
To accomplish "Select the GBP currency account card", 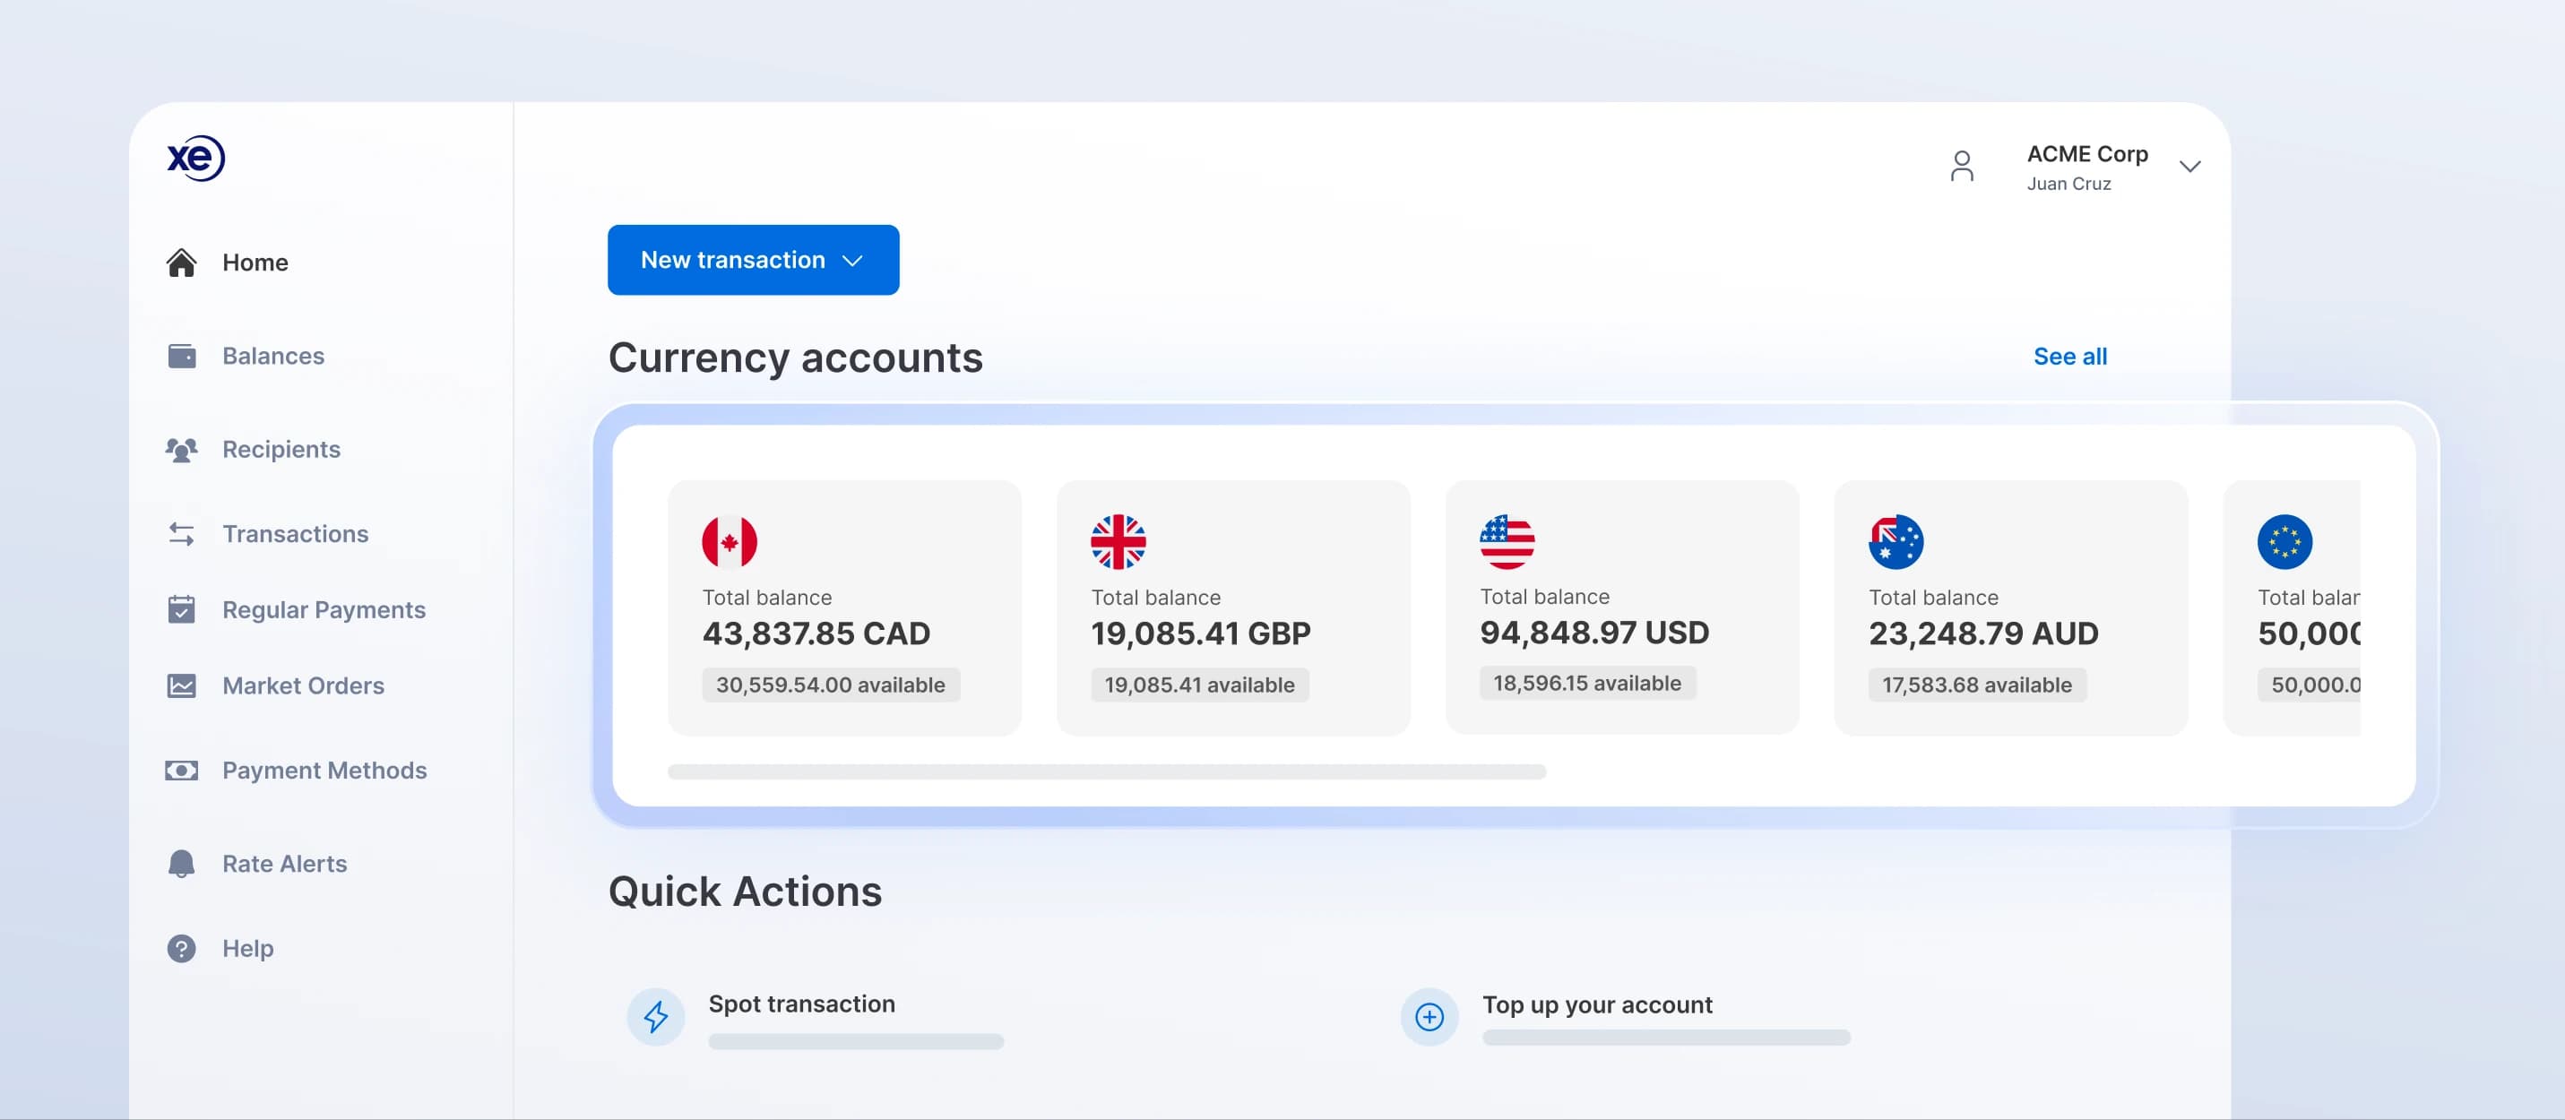I will [1232, 608].
